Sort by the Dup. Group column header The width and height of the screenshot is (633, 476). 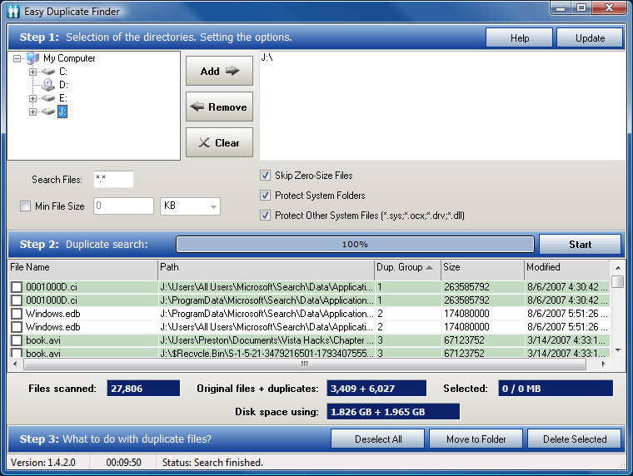click(407, 267)
